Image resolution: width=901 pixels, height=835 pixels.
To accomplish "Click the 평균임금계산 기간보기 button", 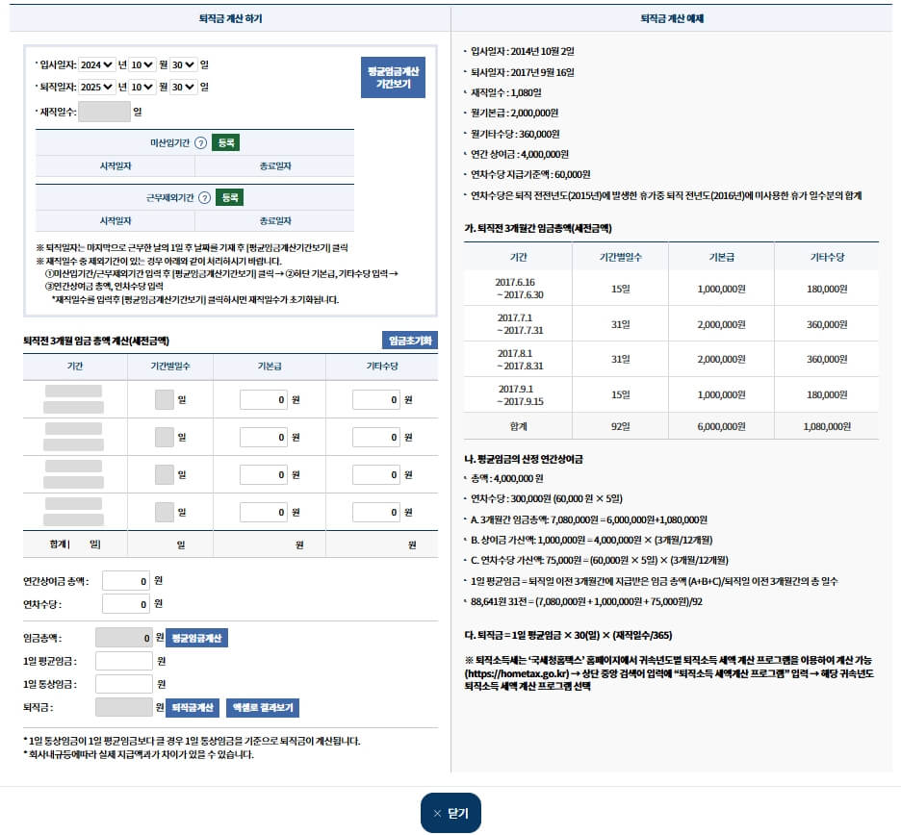I will click(x=393, y=78).
